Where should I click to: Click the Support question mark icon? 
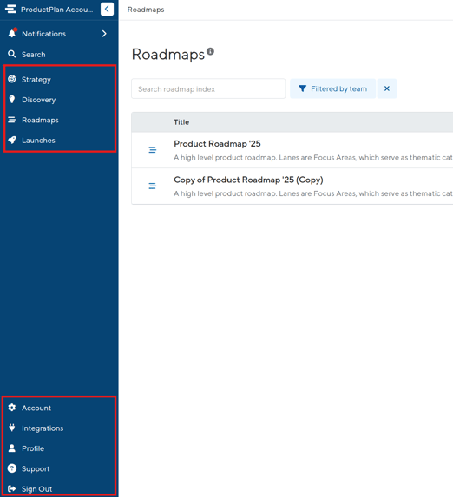tap(12, 468)
